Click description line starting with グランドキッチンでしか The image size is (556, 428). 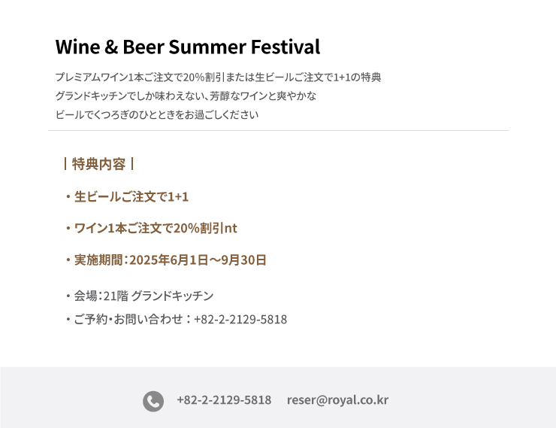click(186, 96)
